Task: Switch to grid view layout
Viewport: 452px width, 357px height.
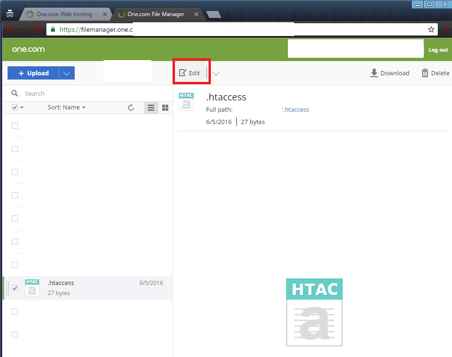Action: click(165, 108)
